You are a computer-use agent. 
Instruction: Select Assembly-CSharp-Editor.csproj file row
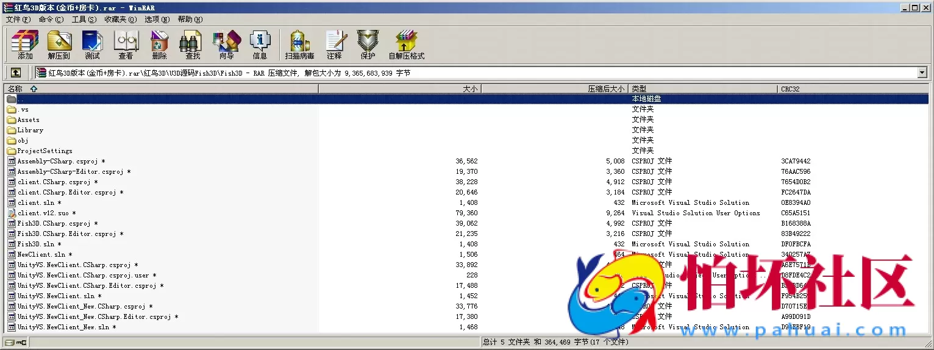click(467, 172)
